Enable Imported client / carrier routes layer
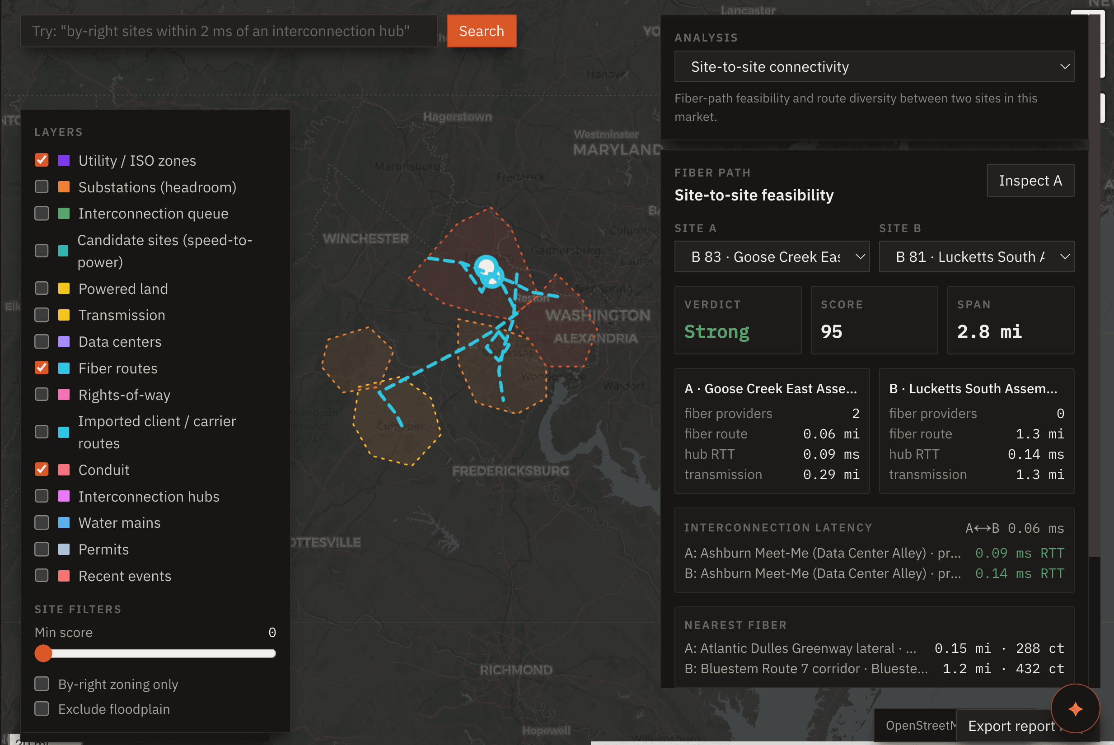1114x745 pixels. 42,431
